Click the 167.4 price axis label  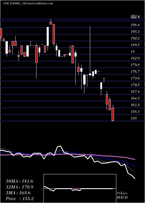(x=135, y=92)
